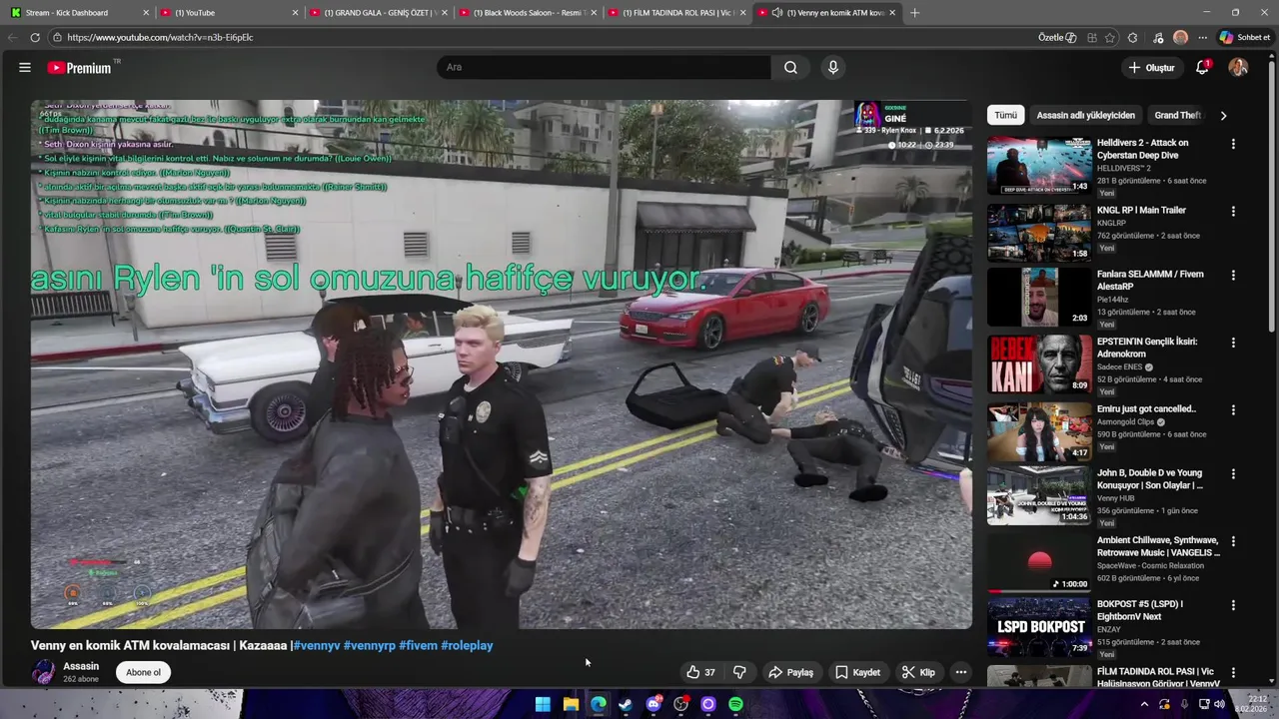Open the #fivem hashtag link

pyautogui.click(x=419, y=645)
